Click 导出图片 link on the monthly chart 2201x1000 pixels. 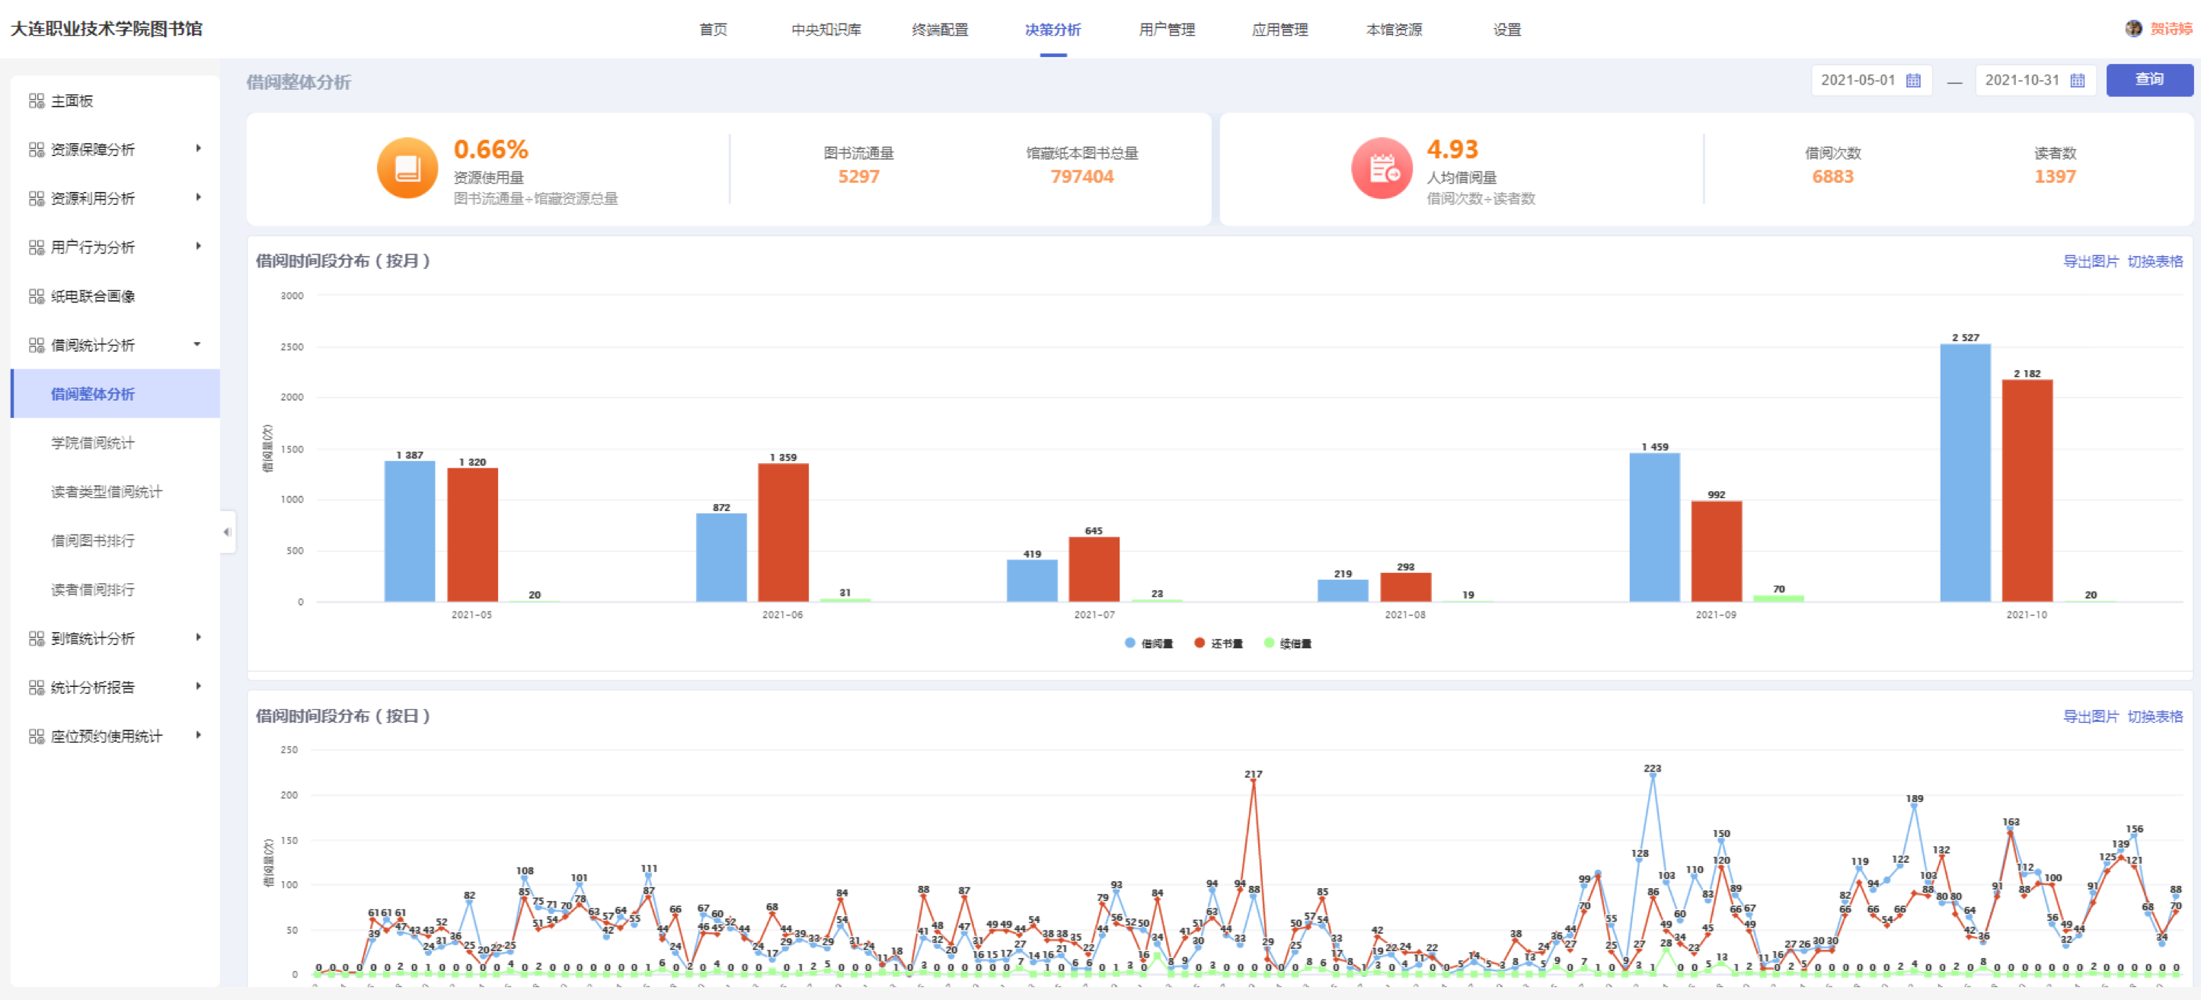pos(2090,261)
